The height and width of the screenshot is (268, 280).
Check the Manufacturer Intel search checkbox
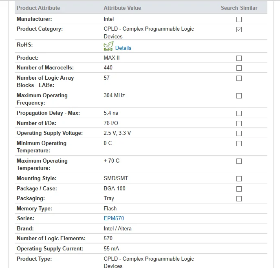tap(239, 19)
